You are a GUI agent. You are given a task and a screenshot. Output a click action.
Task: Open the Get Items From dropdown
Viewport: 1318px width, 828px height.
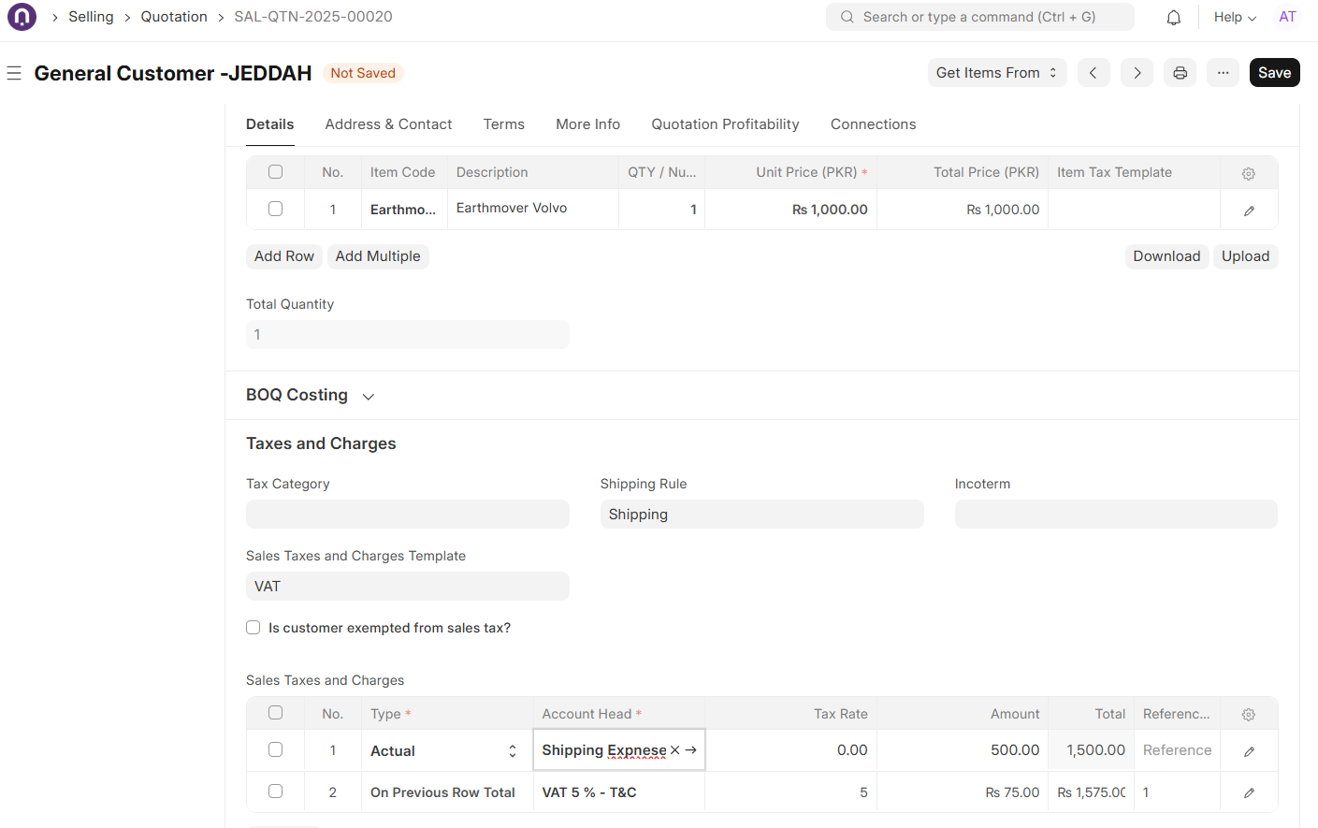click(x=996, y=73)
